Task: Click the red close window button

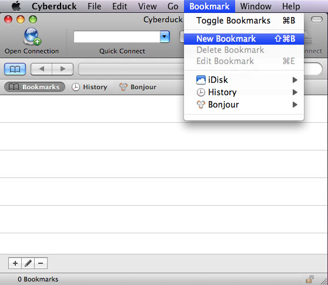Action: (8, 19)
